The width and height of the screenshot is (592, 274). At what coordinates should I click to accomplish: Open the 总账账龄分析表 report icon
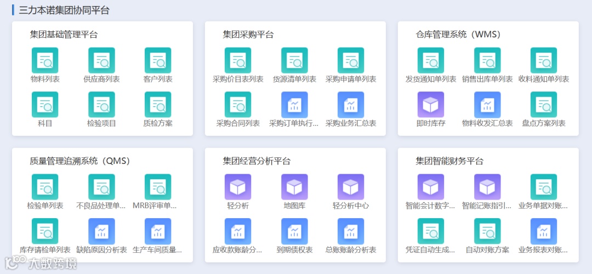[x=351, y=231]
